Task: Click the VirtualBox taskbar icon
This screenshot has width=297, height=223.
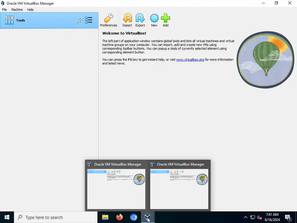Action: (x=148, y=217)
